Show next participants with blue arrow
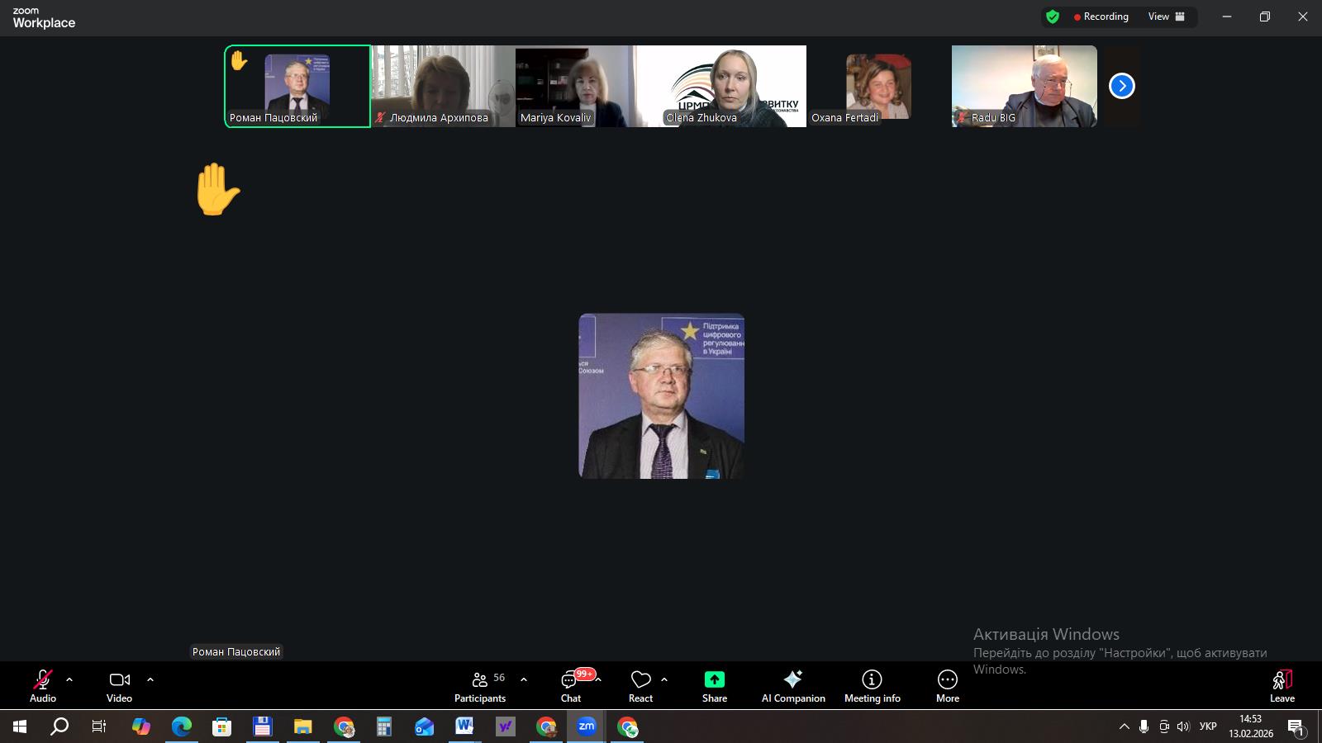The width and height of the screenshot is (1322, 743). click(1121, 86)
